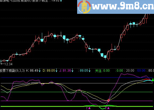
Task: Click the cyan down arrow beside J: 81.36
Action: [x=72, y=70]
